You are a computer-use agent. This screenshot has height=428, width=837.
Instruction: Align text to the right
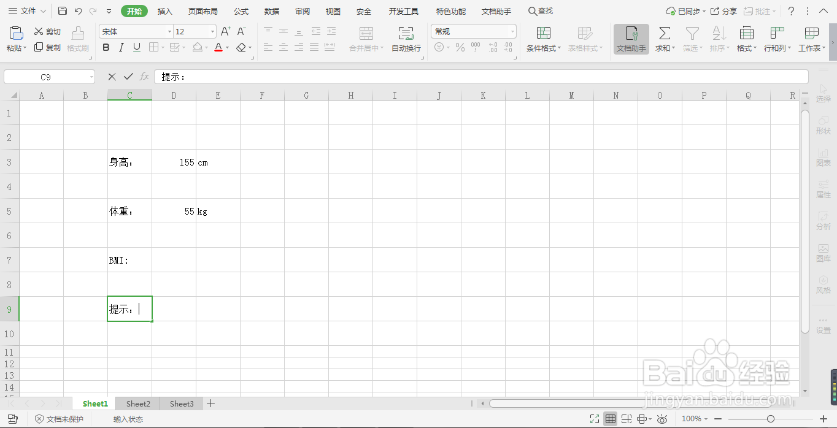(299, 47)
